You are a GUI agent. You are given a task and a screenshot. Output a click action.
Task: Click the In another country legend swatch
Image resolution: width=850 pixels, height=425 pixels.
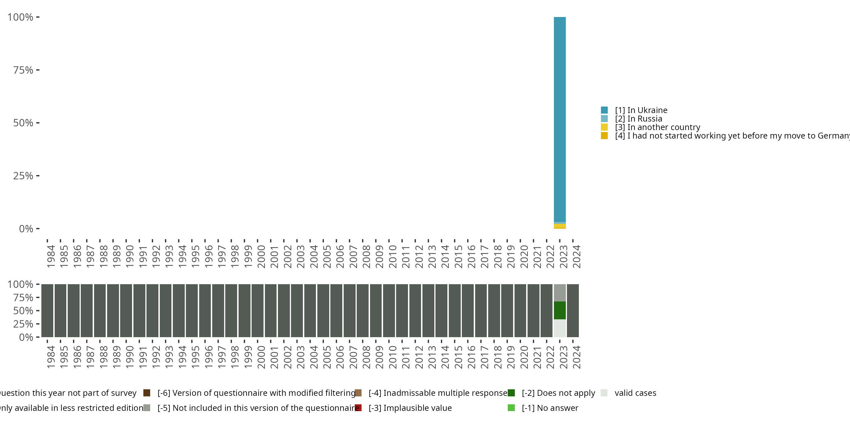604,127
